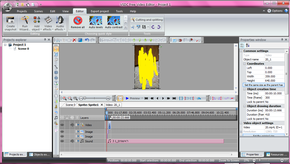290x164 pixels.
Task: Select the scissors Cut out tool
Action: (133, 27)
